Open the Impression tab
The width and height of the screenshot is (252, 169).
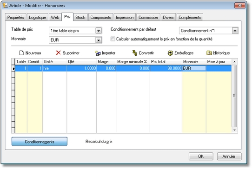[x=125, y=17]
